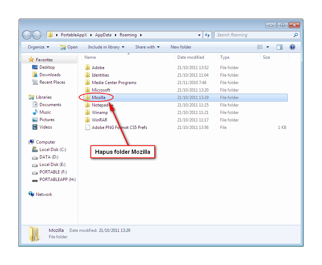
Task: Select the Adobe folder
Action: pyautogui.click(x=98, y=68)
